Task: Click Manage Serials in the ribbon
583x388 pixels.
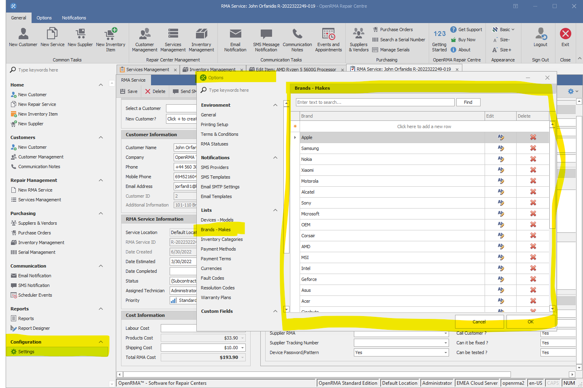Action: [x=391, y=50]
